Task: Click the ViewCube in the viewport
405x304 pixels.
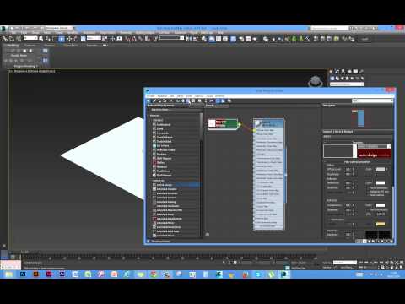Action: [315, 82]
